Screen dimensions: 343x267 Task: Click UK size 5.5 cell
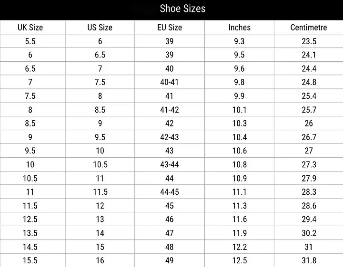[x=30, y=41]
